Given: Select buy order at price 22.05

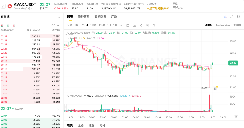Looking at the screenshot, I should 30,124.
